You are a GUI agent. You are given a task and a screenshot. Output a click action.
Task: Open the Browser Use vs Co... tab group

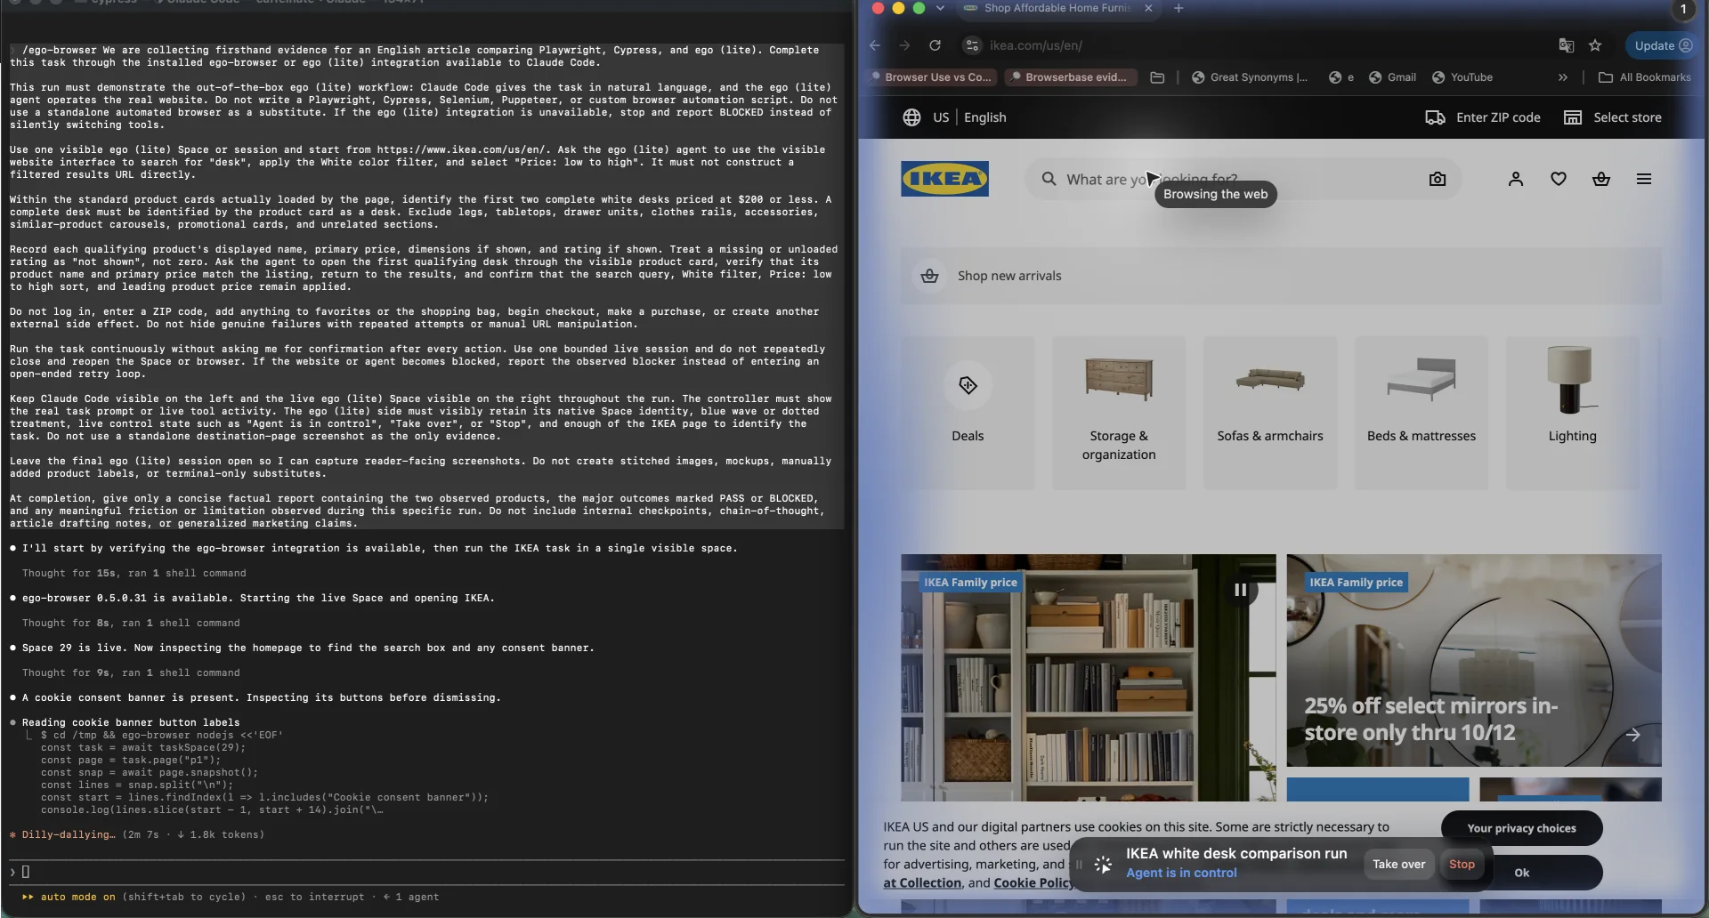(x=932, y=77)
